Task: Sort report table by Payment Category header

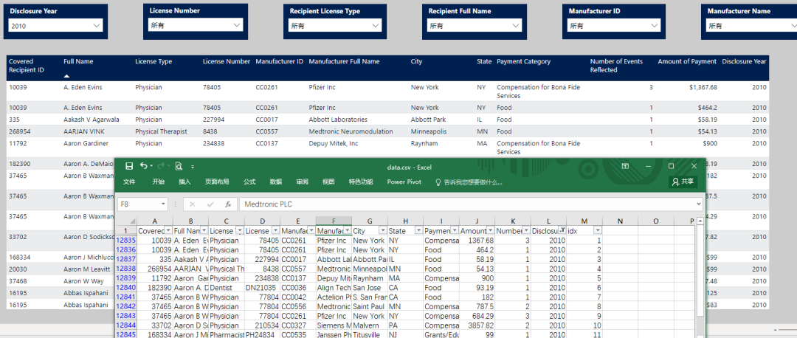Action: coord(523,61)
